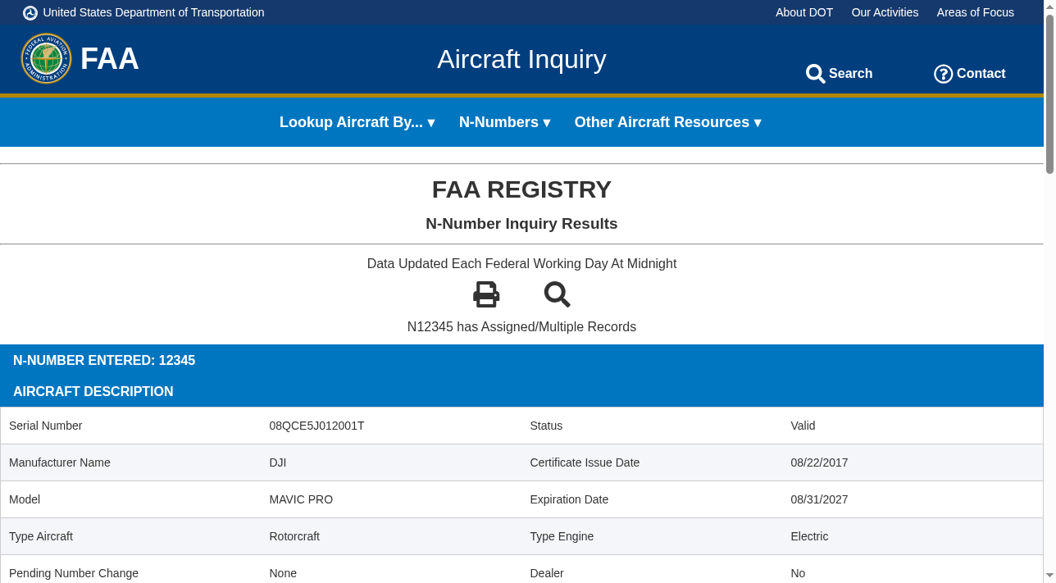1056x583 pixels.
Task: Click the FAA REGISTRY heading
Action: (521, 189)
